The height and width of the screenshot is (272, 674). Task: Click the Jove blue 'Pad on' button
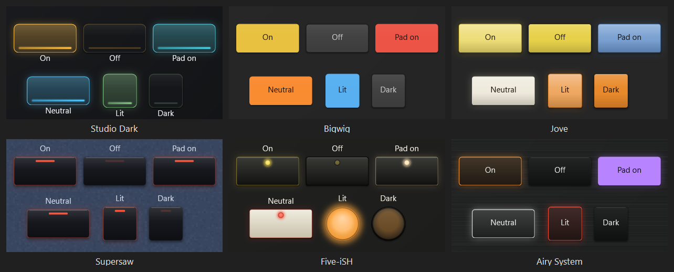tap(629, 38)
